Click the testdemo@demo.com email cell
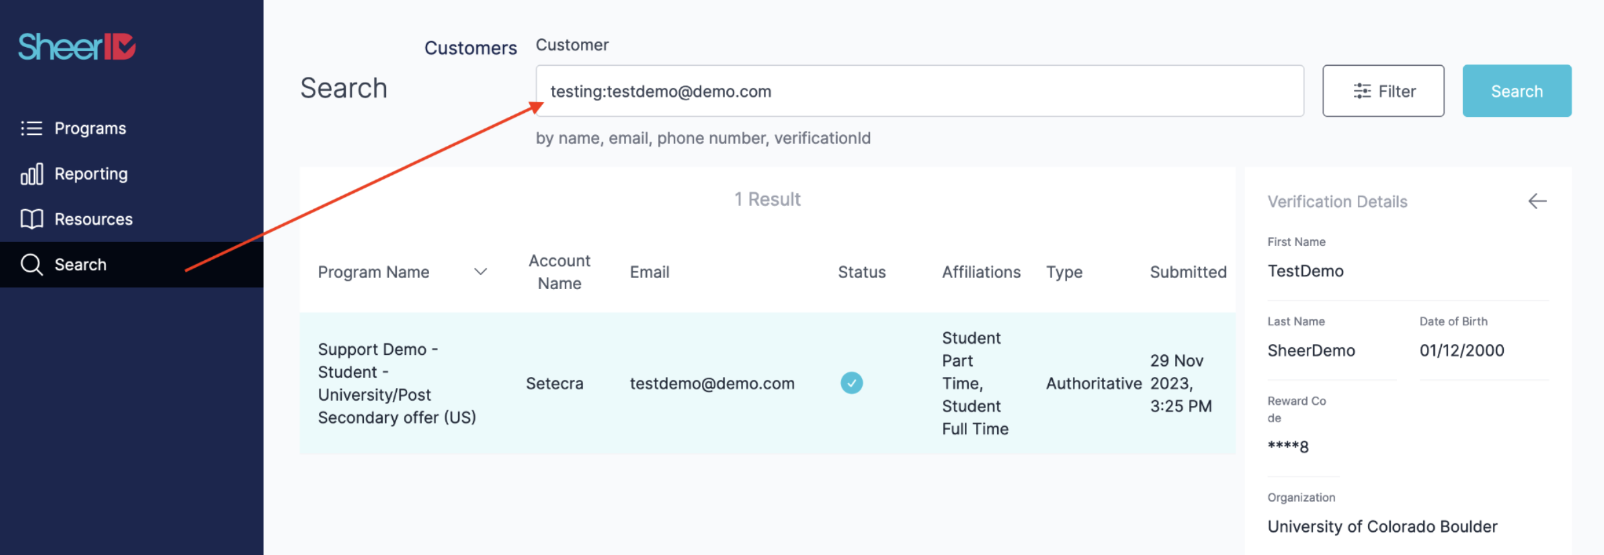The image size is (1604, 555). tap(712, 383)
